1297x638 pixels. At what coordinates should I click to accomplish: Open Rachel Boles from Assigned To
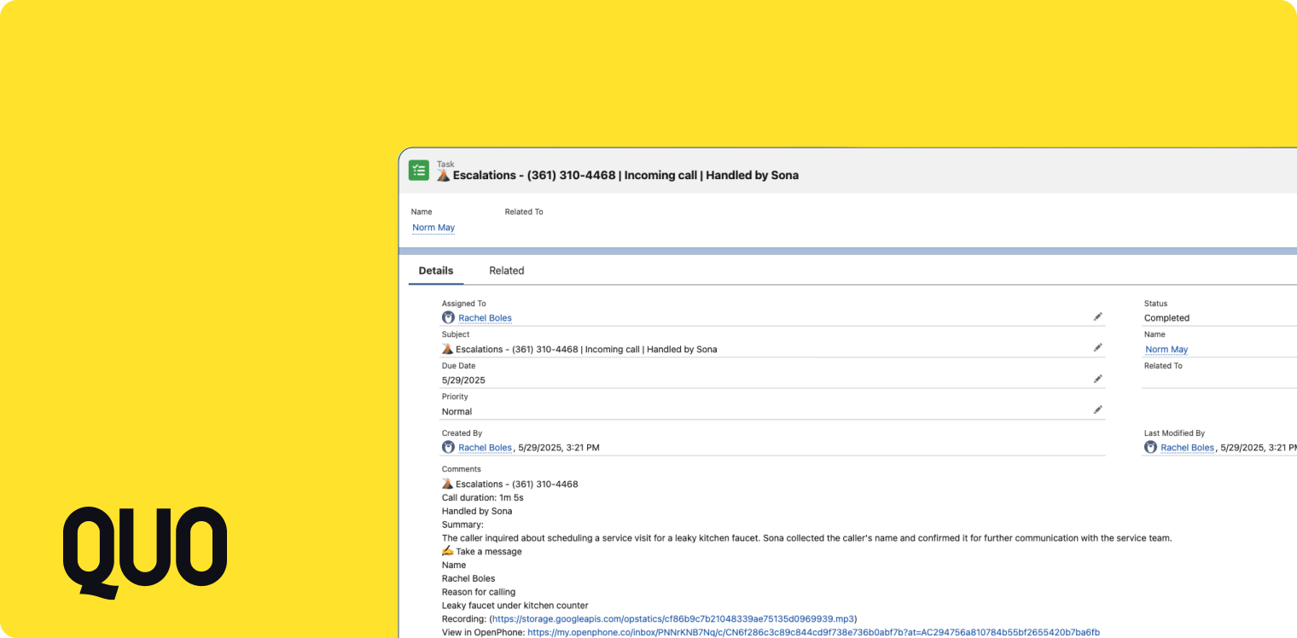[486, 317]
